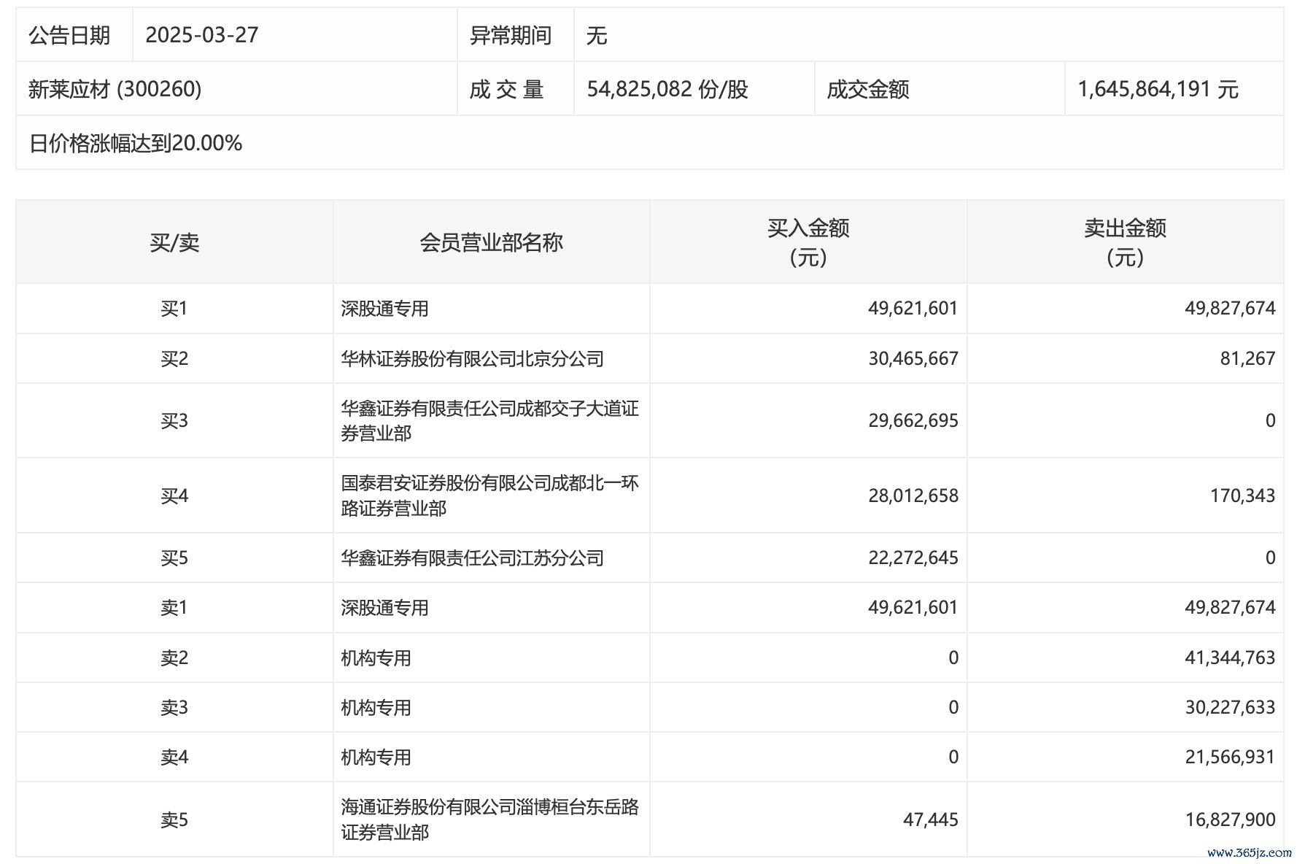Click the 买入金额 (元) column header
This screenshot has height=864, width=1297.
(x=808, y=242)
